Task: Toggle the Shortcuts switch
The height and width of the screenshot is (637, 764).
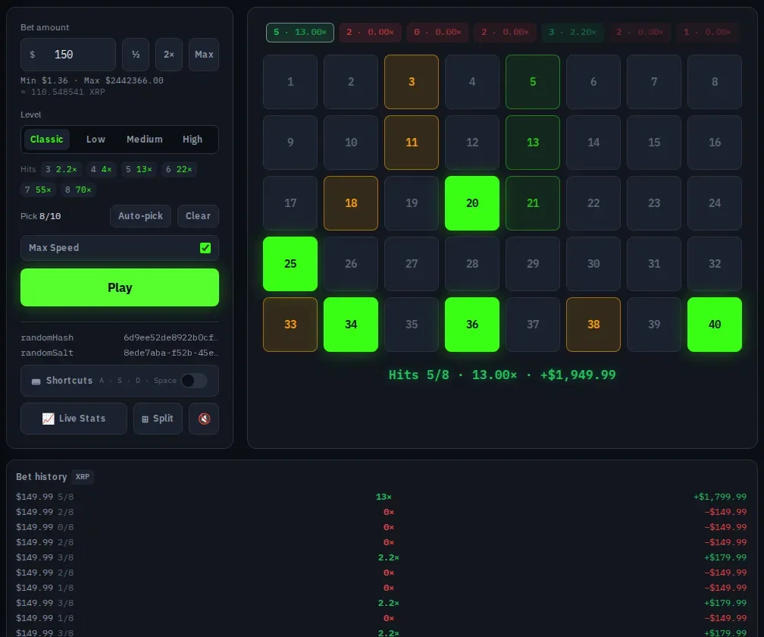Action: coord(194,381)
